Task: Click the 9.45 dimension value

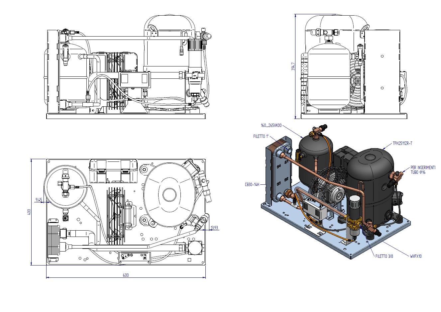Action: 39,200
